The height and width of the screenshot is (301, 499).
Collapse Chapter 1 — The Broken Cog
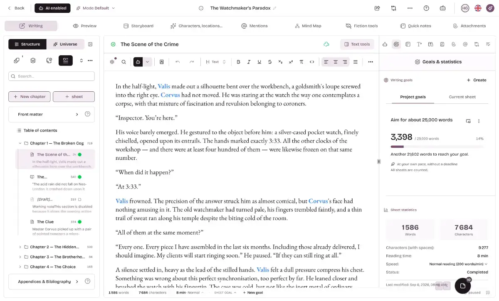tap(20, 143)
